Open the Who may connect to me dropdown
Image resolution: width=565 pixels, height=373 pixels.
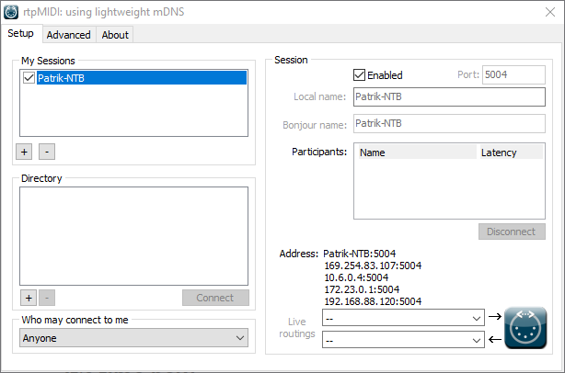(133, 338)
